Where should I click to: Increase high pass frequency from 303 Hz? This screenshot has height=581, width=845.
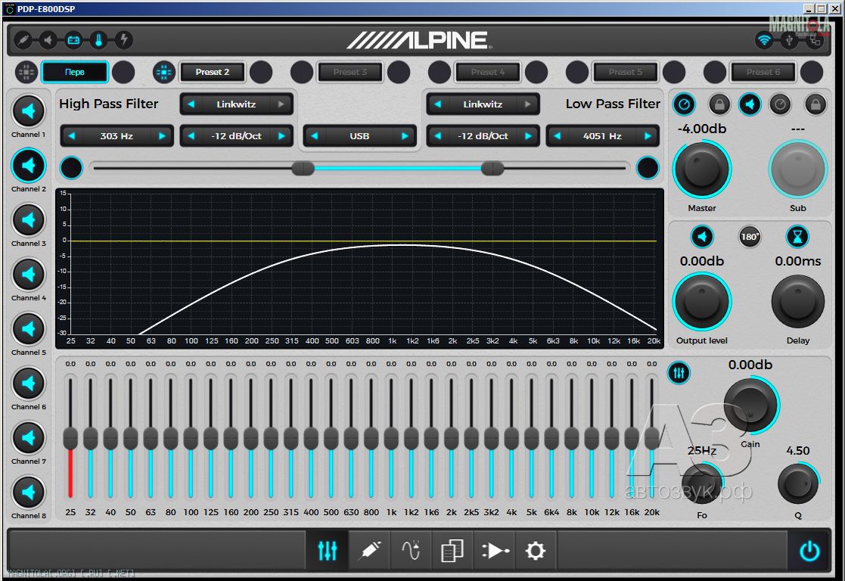tap(162, 136)
